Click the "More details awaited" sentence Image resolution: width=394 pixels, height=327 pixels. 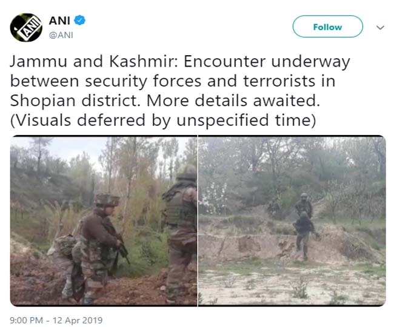(x=233, y=101)
